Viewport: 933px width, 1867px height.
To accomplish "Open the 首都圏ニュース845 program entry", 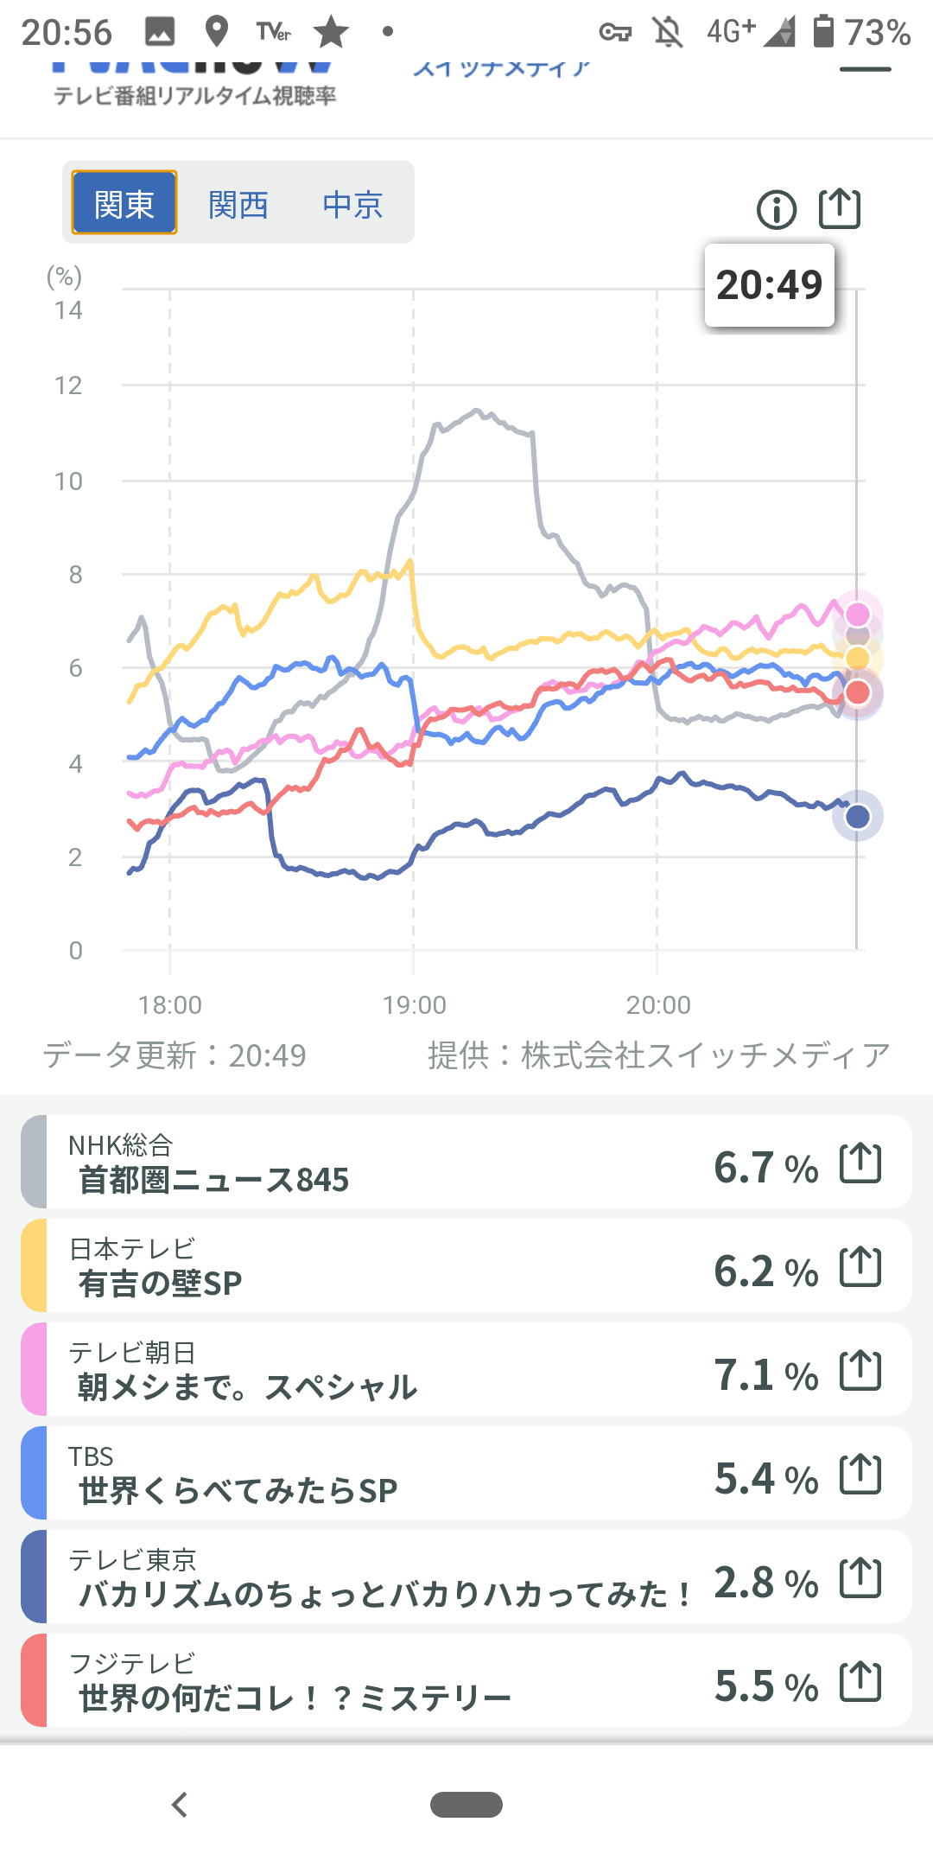I will click(x=213, y=1179).
